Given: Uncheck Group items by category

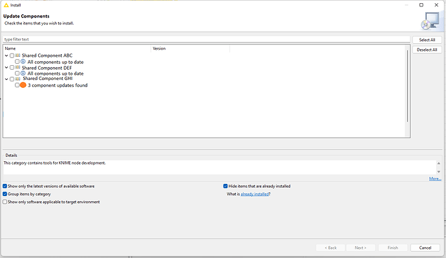Looking at the screenshot, I should (5, 194).
